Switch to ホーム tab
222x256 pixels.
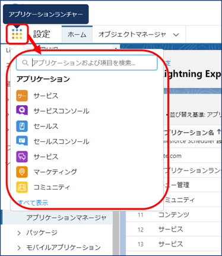pyautogui.click(x=77, y=34)
